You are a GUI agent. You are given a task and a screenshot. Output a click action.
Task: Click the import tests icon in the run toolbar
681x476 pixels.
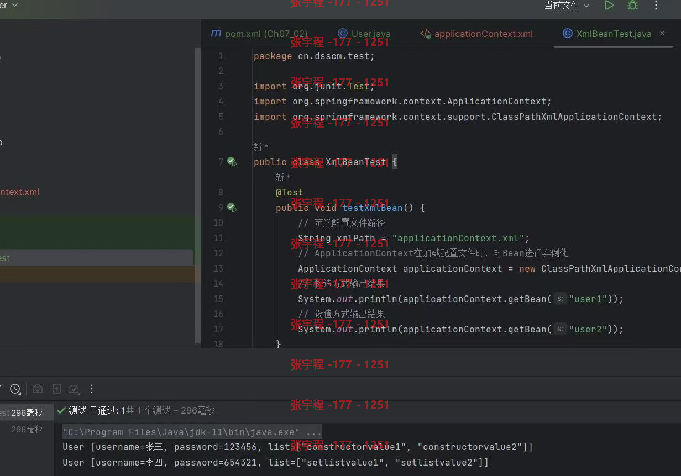[x=56, y=389]
